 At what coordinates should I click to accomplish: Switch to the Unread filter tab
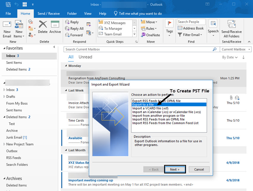coord(85,57)
